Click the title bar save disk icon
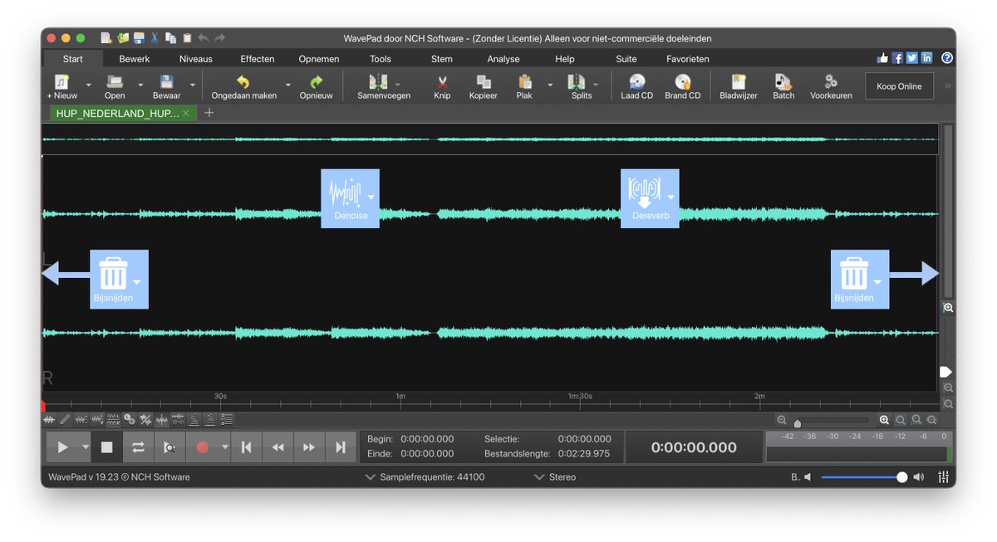The width and height of the screenshot is (997, 542). click(x=139, y=38)
